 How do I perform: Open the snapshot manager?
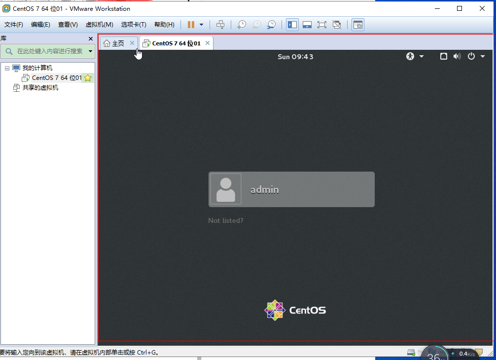tap(271, 25)
